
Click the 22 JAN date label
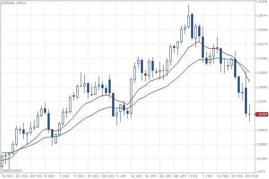tap(165, 176)
